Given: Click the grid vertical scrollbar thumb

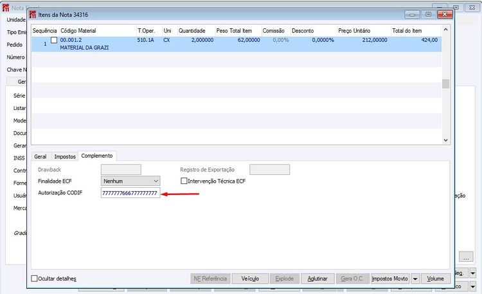Looking at the screenshot, I should (x=445, y=84).
